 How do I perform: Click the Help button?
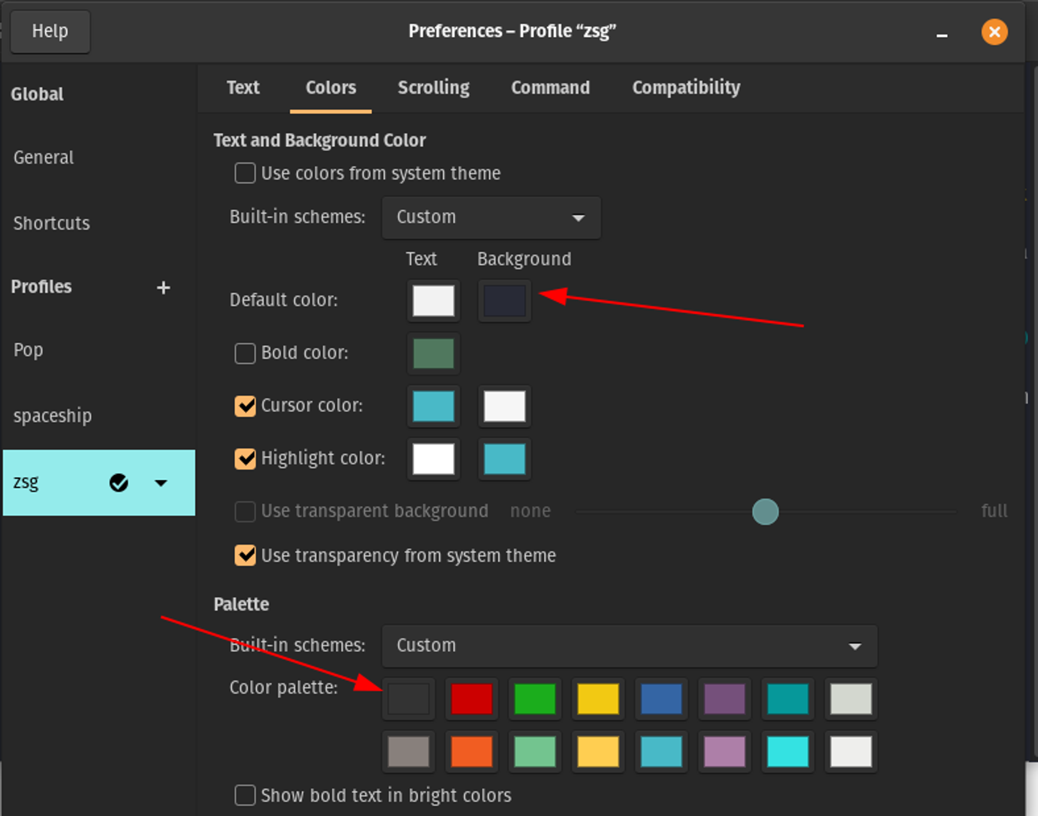pyautogui.click(x=50, y=32)
